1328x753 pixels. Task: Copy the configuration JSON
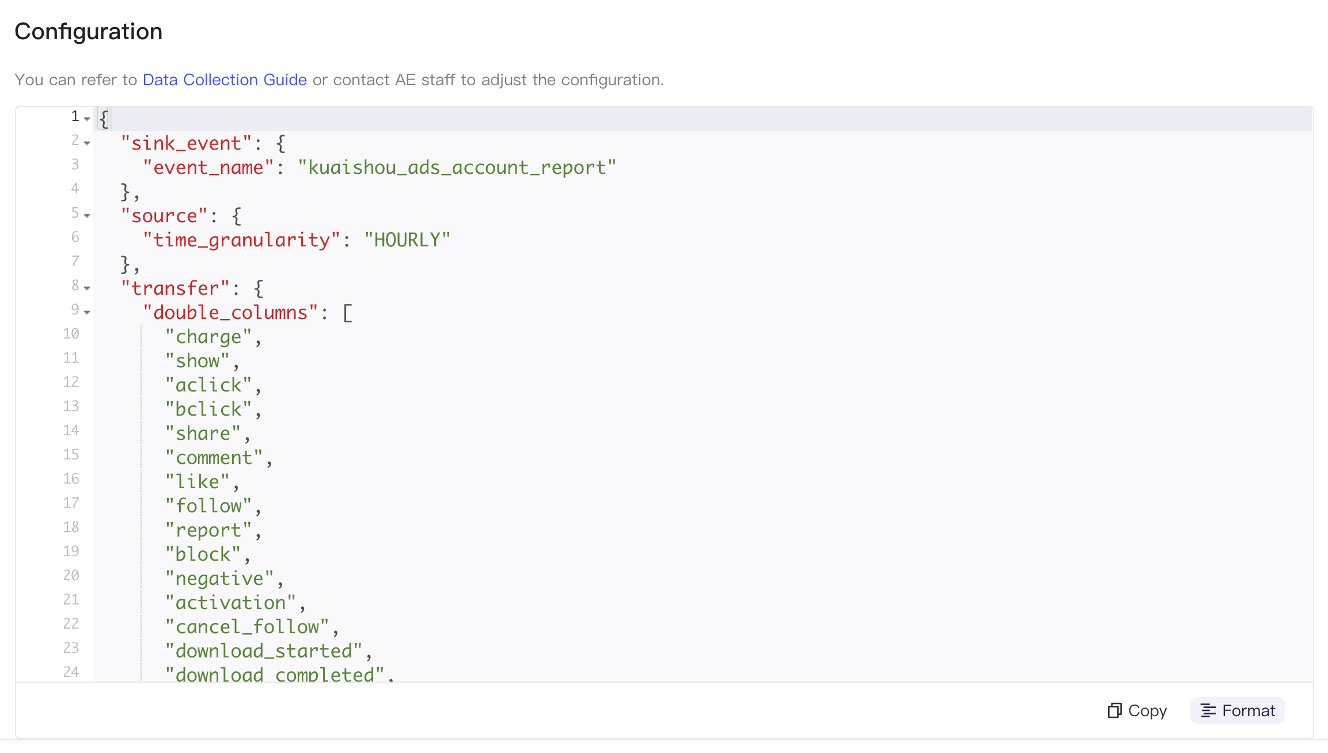click(1137, 710)
